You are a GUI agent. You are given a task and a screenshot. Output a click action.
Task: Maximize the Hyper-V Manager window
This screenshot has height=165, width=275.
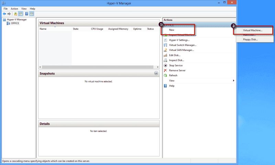point(224,2)
